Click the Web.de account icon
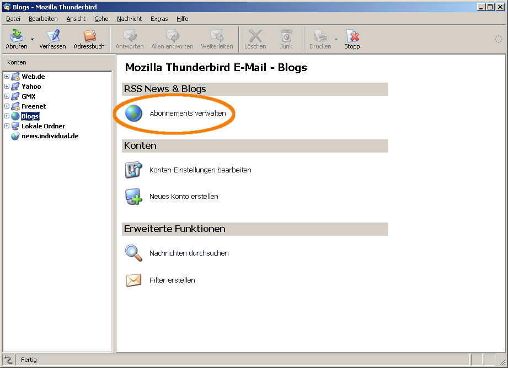The image size is (508, 368). coord(15,77)
